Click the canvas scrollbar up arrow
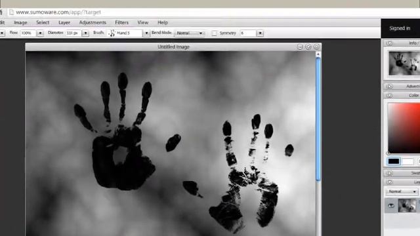The width and height of the screenshot is (420, 236). (318, 54)
